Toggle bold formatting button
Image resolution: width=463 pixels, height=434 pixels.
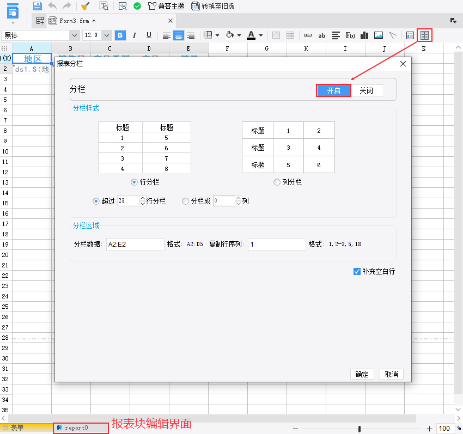click(x=120, y=35)
